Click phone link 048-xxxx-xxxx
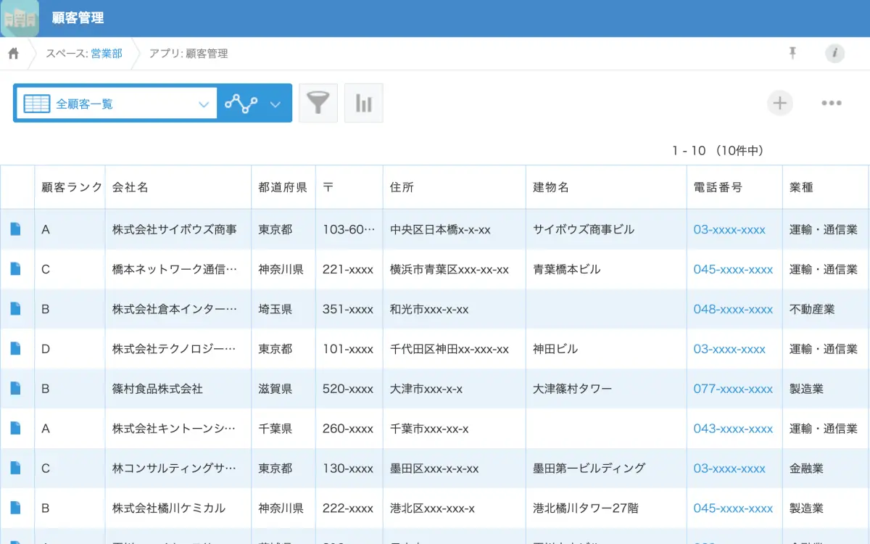This screenshot has width=870, height=544. (733, 309)
